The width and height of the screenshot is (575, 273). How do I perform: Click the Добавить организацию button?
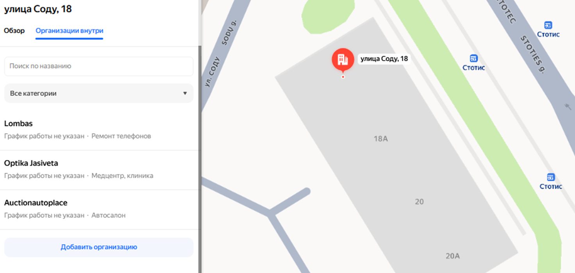pos(99,247)
